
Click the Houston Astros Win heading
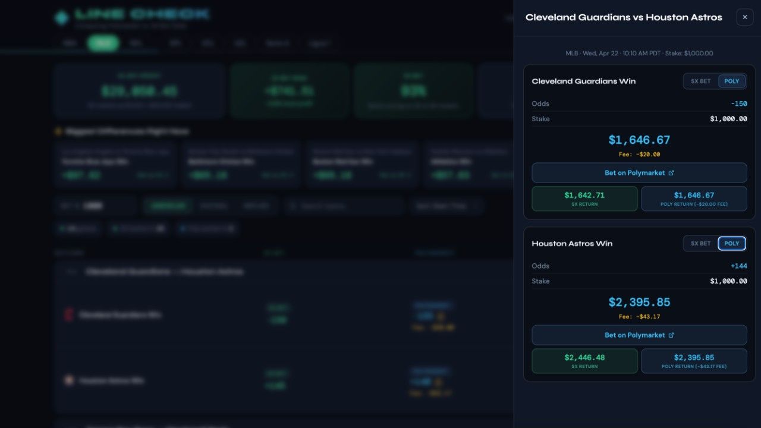(x=572, y=244)
